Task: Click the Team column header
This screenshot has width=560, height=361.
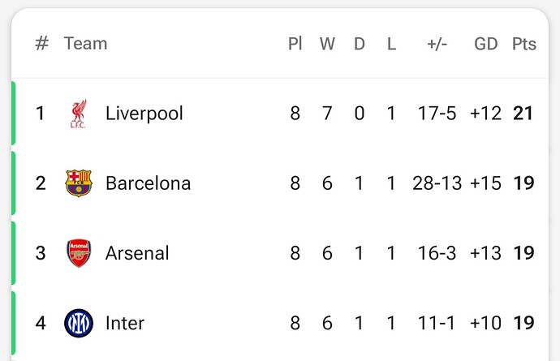Action: pyautogui.click(x=85, y=44)
